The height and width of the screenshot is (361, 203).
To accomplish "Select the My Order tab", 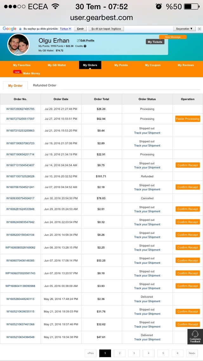I will pyautogui.click(x=16, y=85).
